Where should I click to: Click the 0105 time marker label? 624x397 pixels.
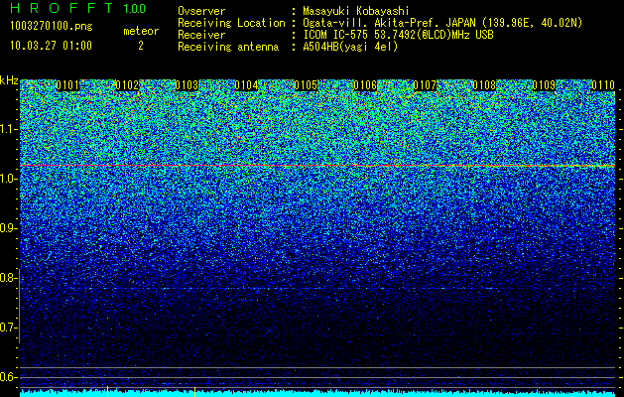click(x=306, y=85)
